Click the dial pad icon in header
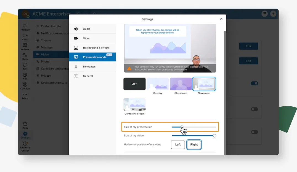 (x=264, y=14)
